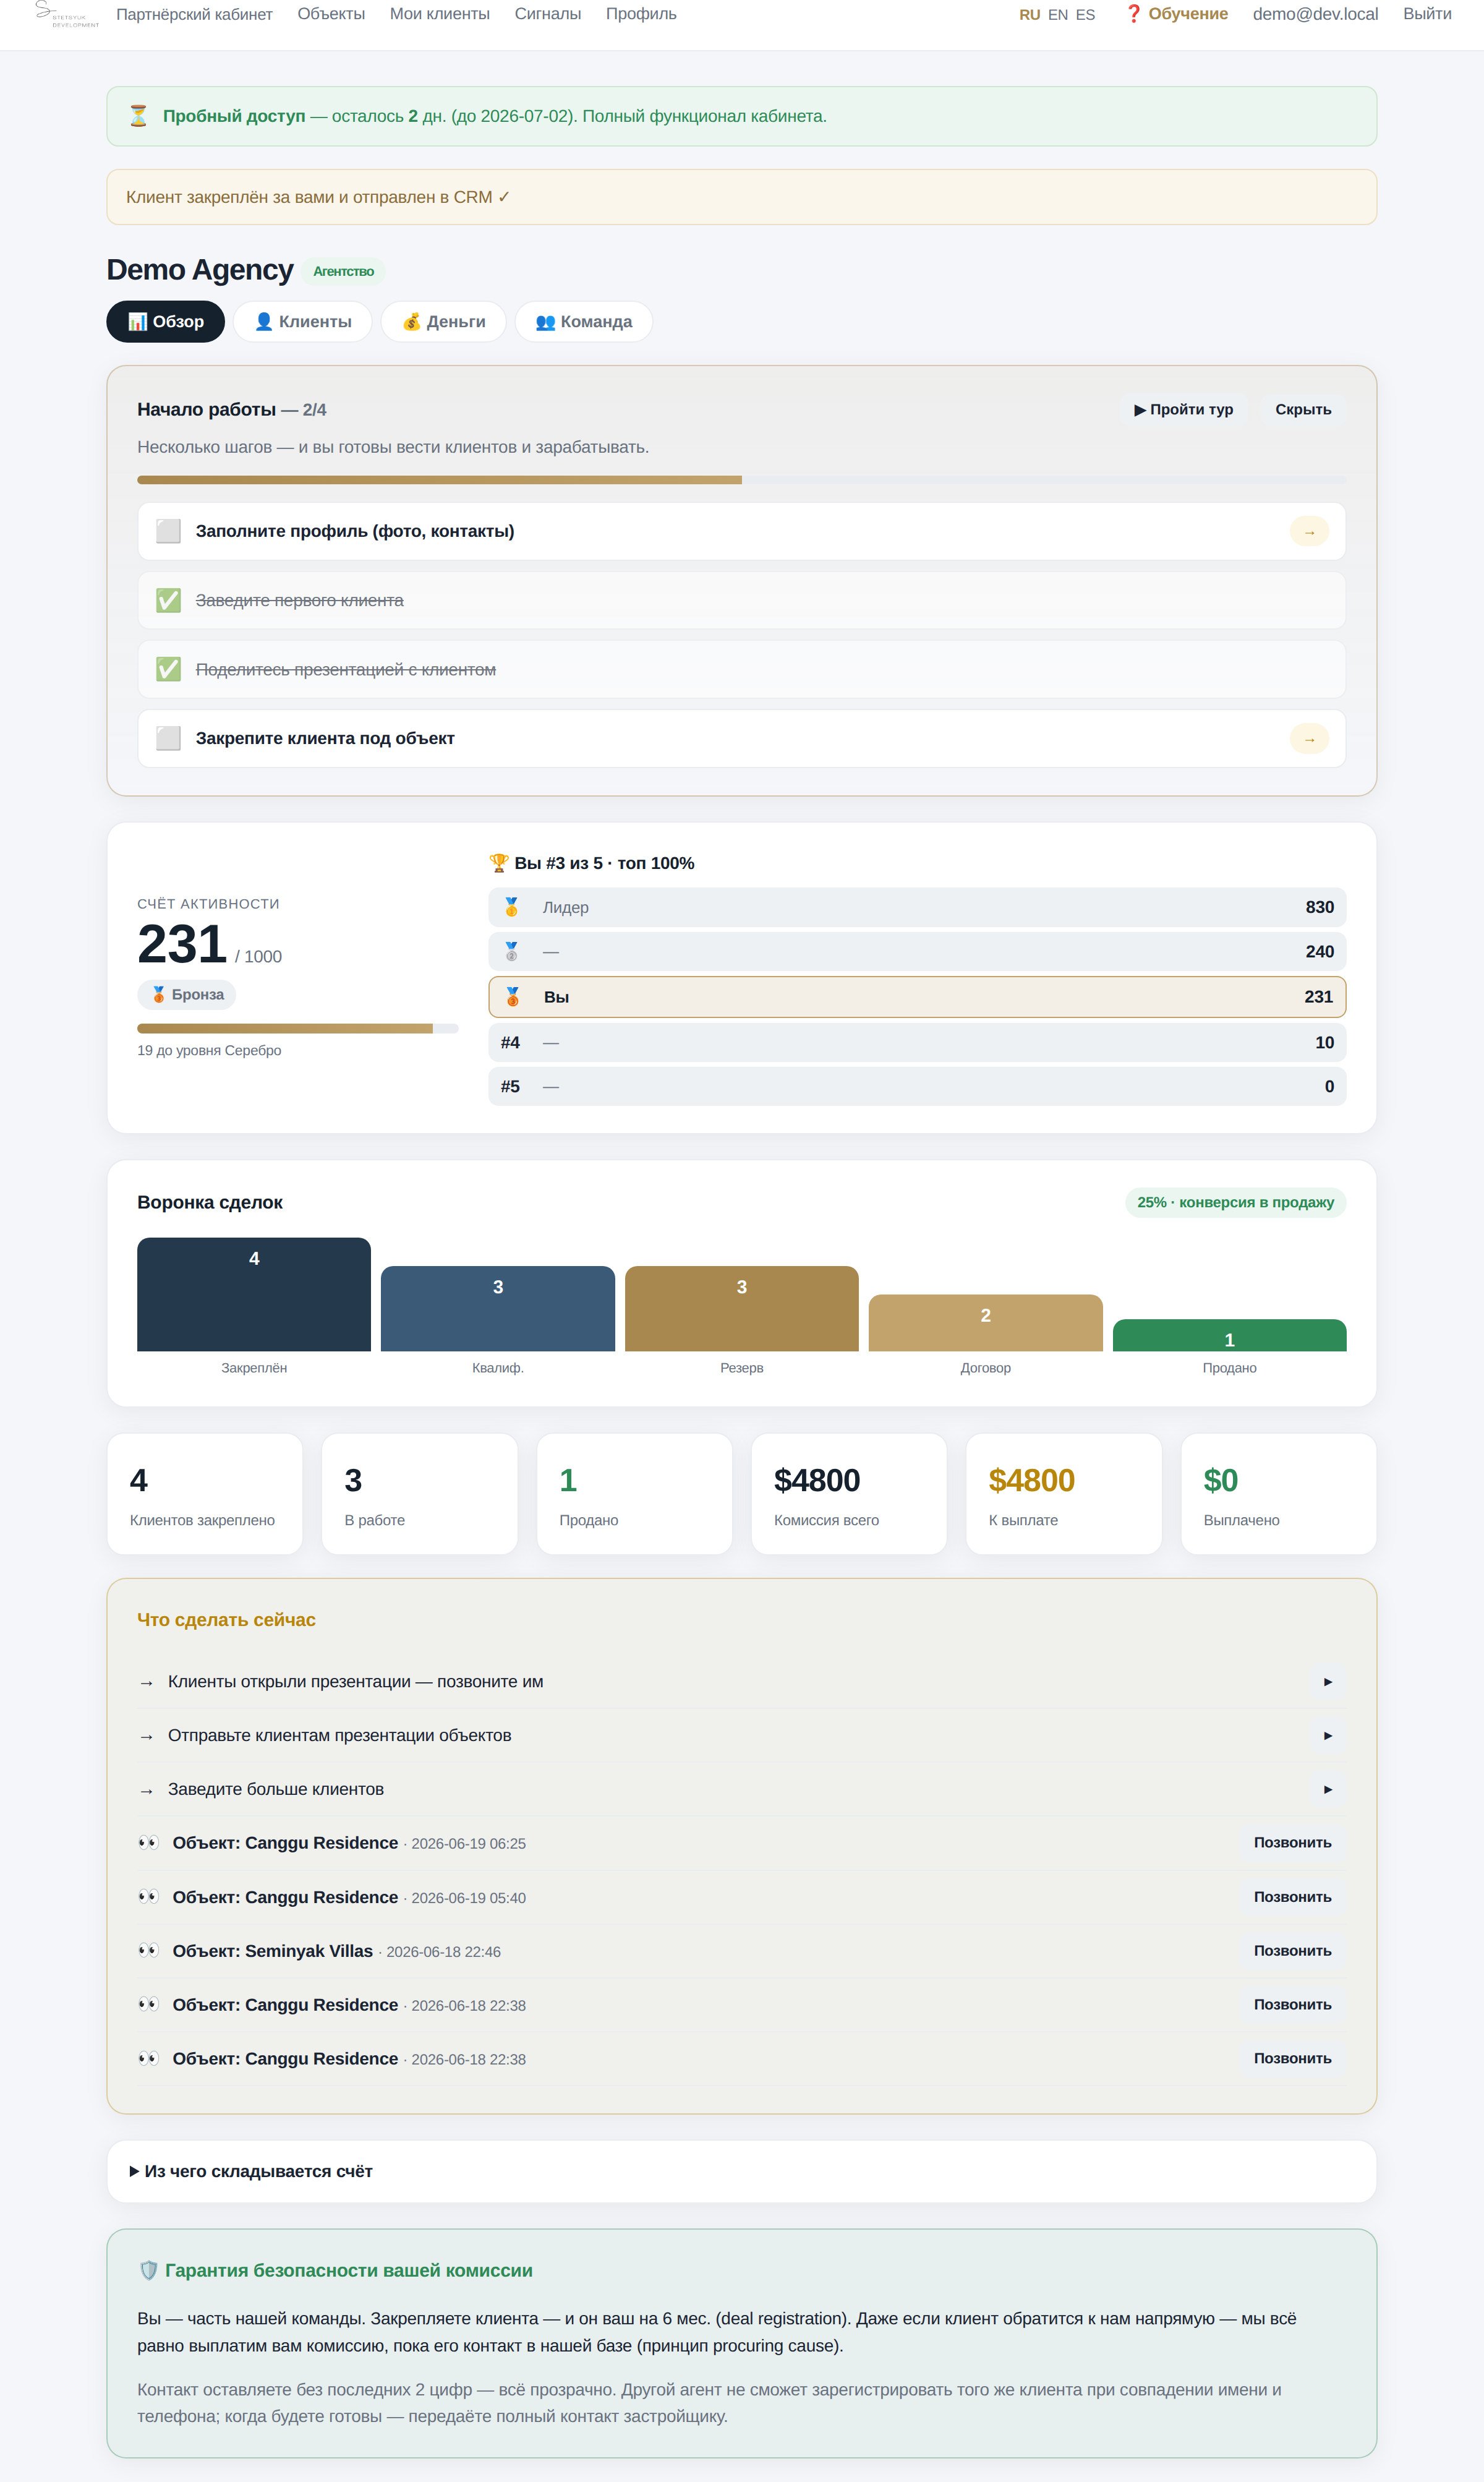The image size is (1484, 2482).
Task: Open "Мои клиенты" in top navigation
Action: click(x=440, y=14)
